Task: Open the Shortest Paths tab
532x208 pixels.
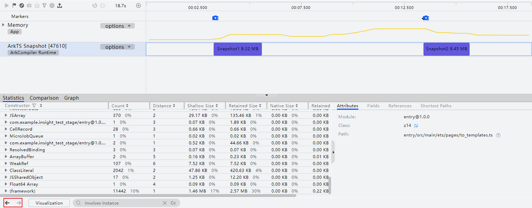Action: [436, 106]
